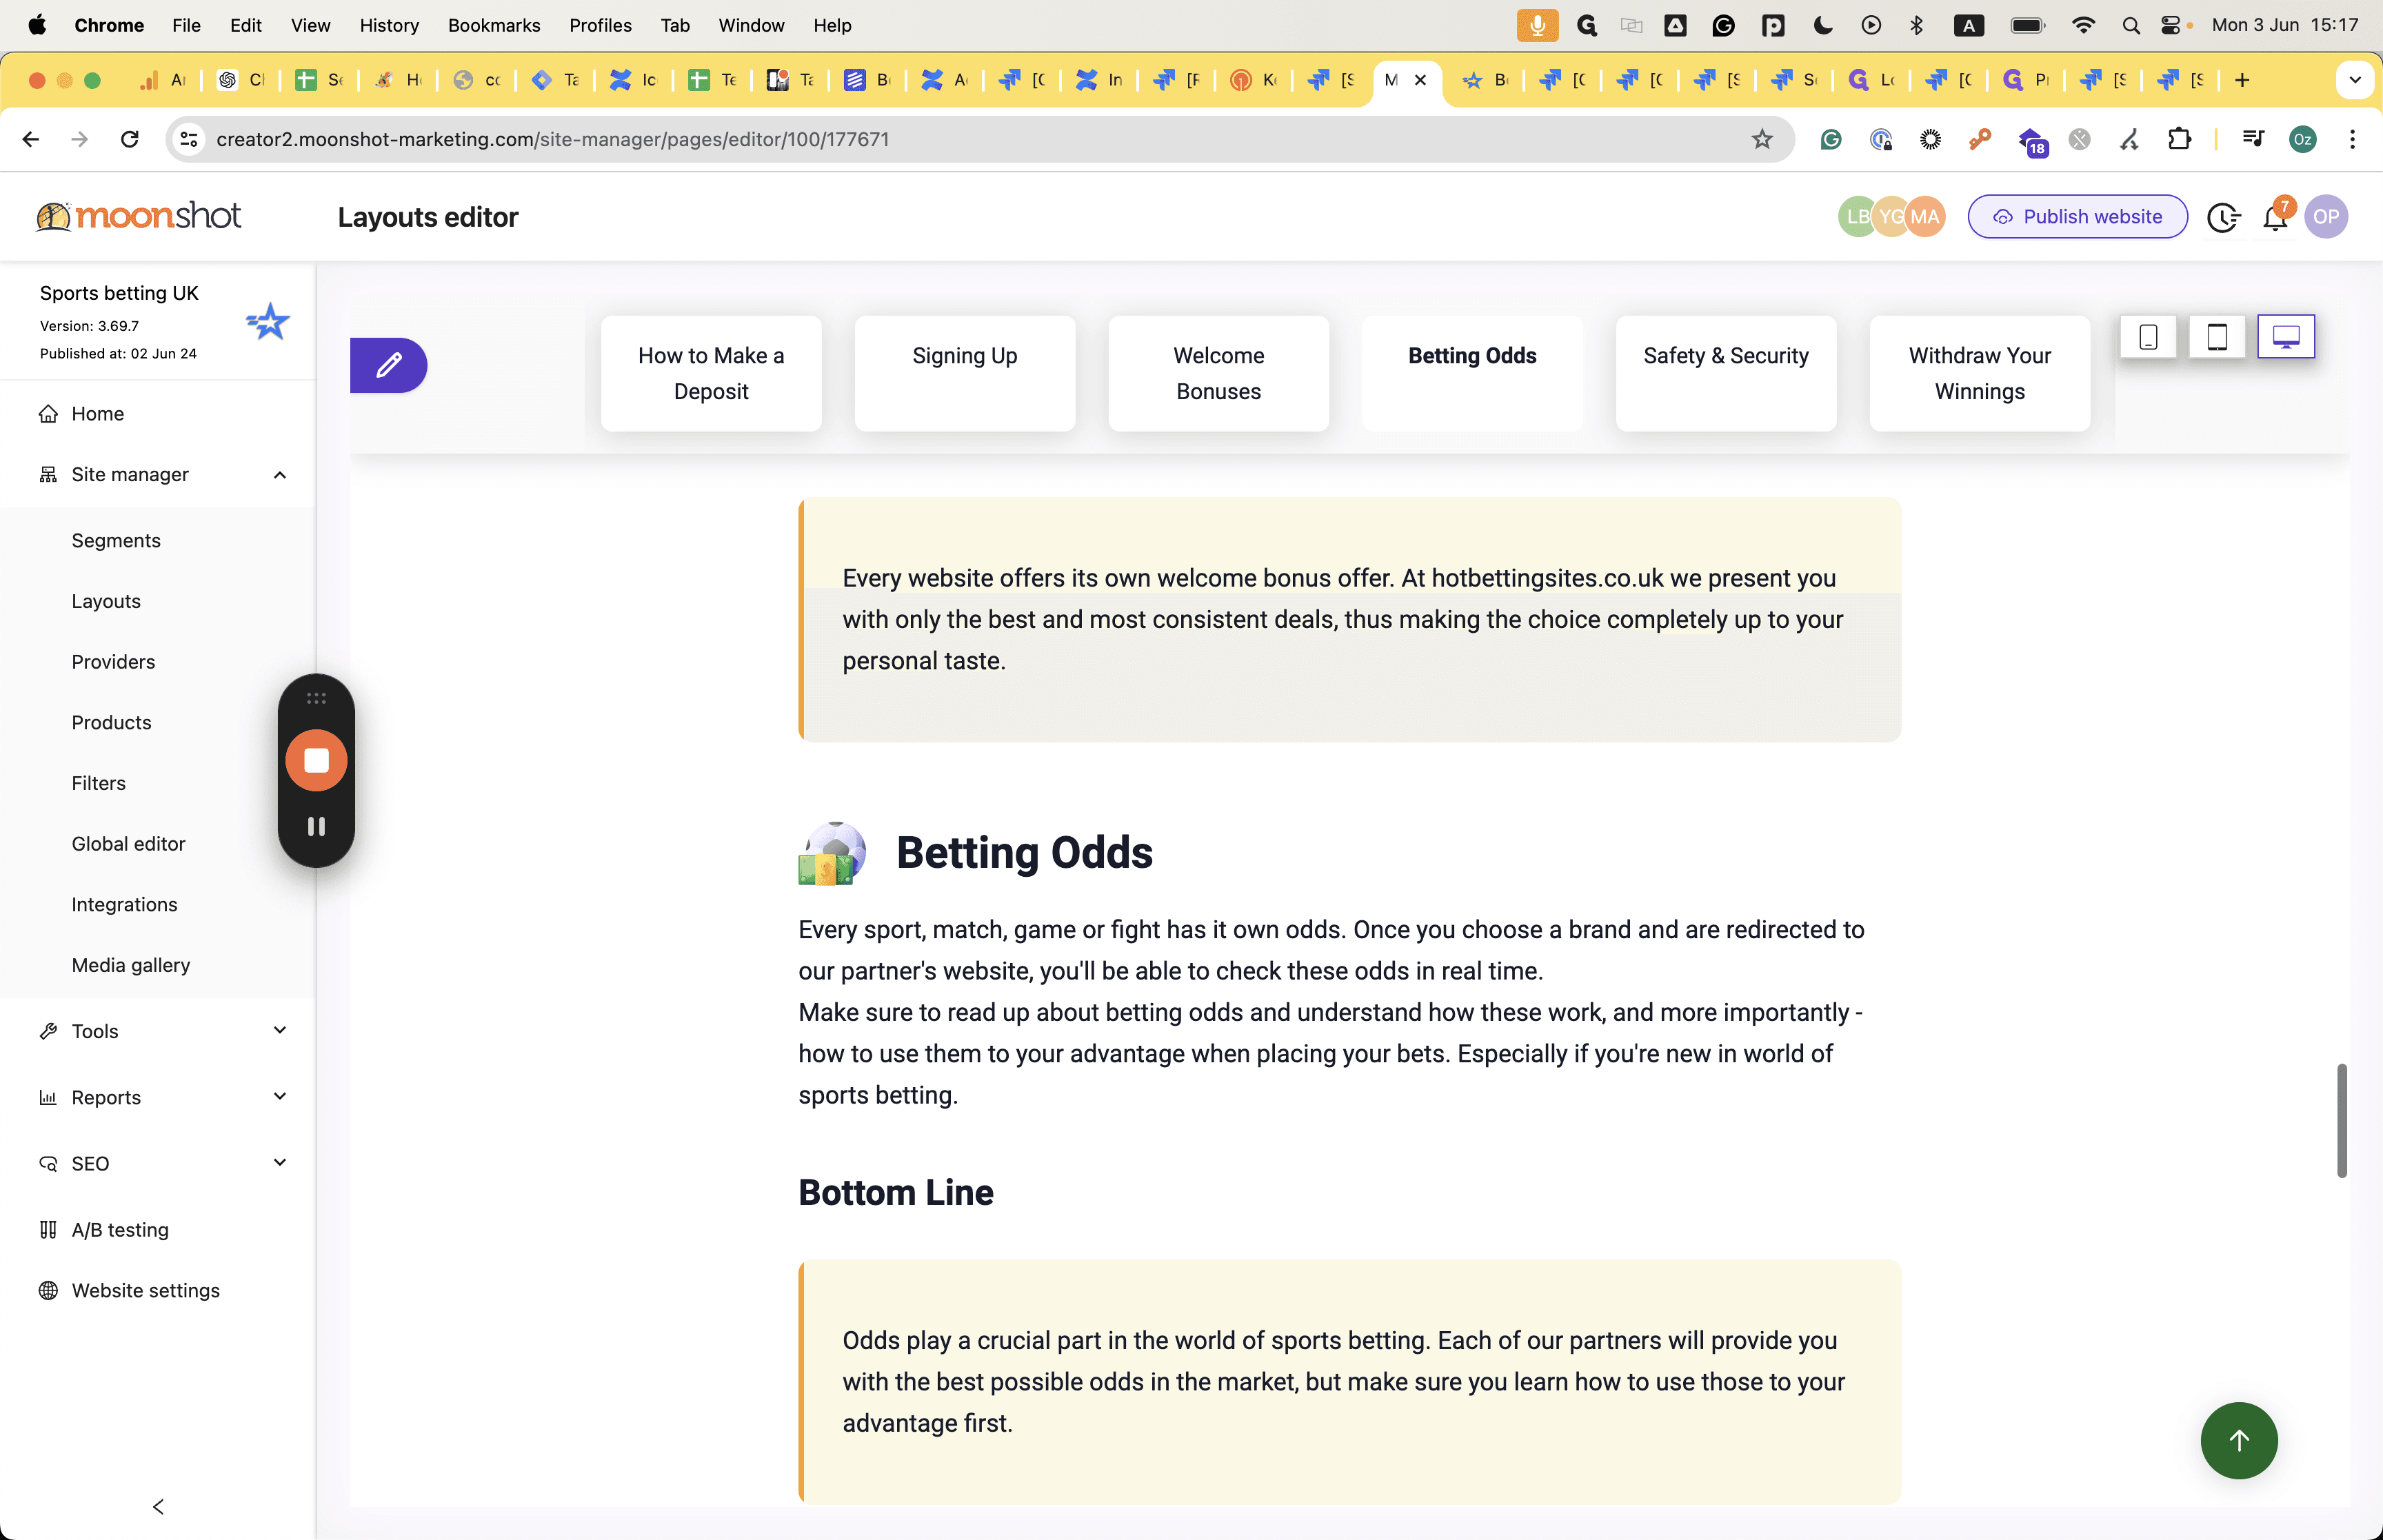Bookmark this page with the star
The image size is (2383, 1540).
pos(1762,139)
